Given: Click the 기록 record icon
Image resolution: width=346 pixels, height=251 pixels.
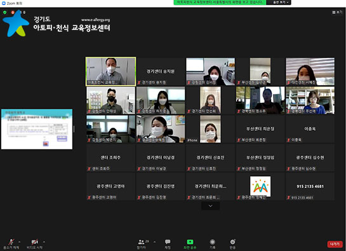Looking at the screenshot, I should [x=212, y=241].
